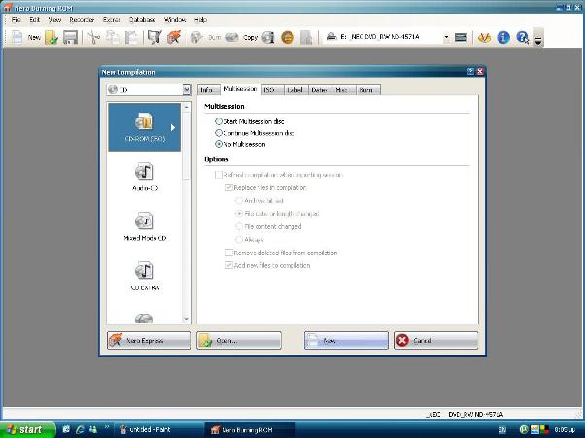Open the CD disc type dropdown
This screenshot has height=438, width=585.
tap(187, 90)
